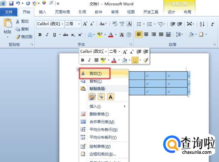This screenshot has width=219, height=162.
Task: Click Decrease Indent icon in ribbon
Action: click(173, 24)
